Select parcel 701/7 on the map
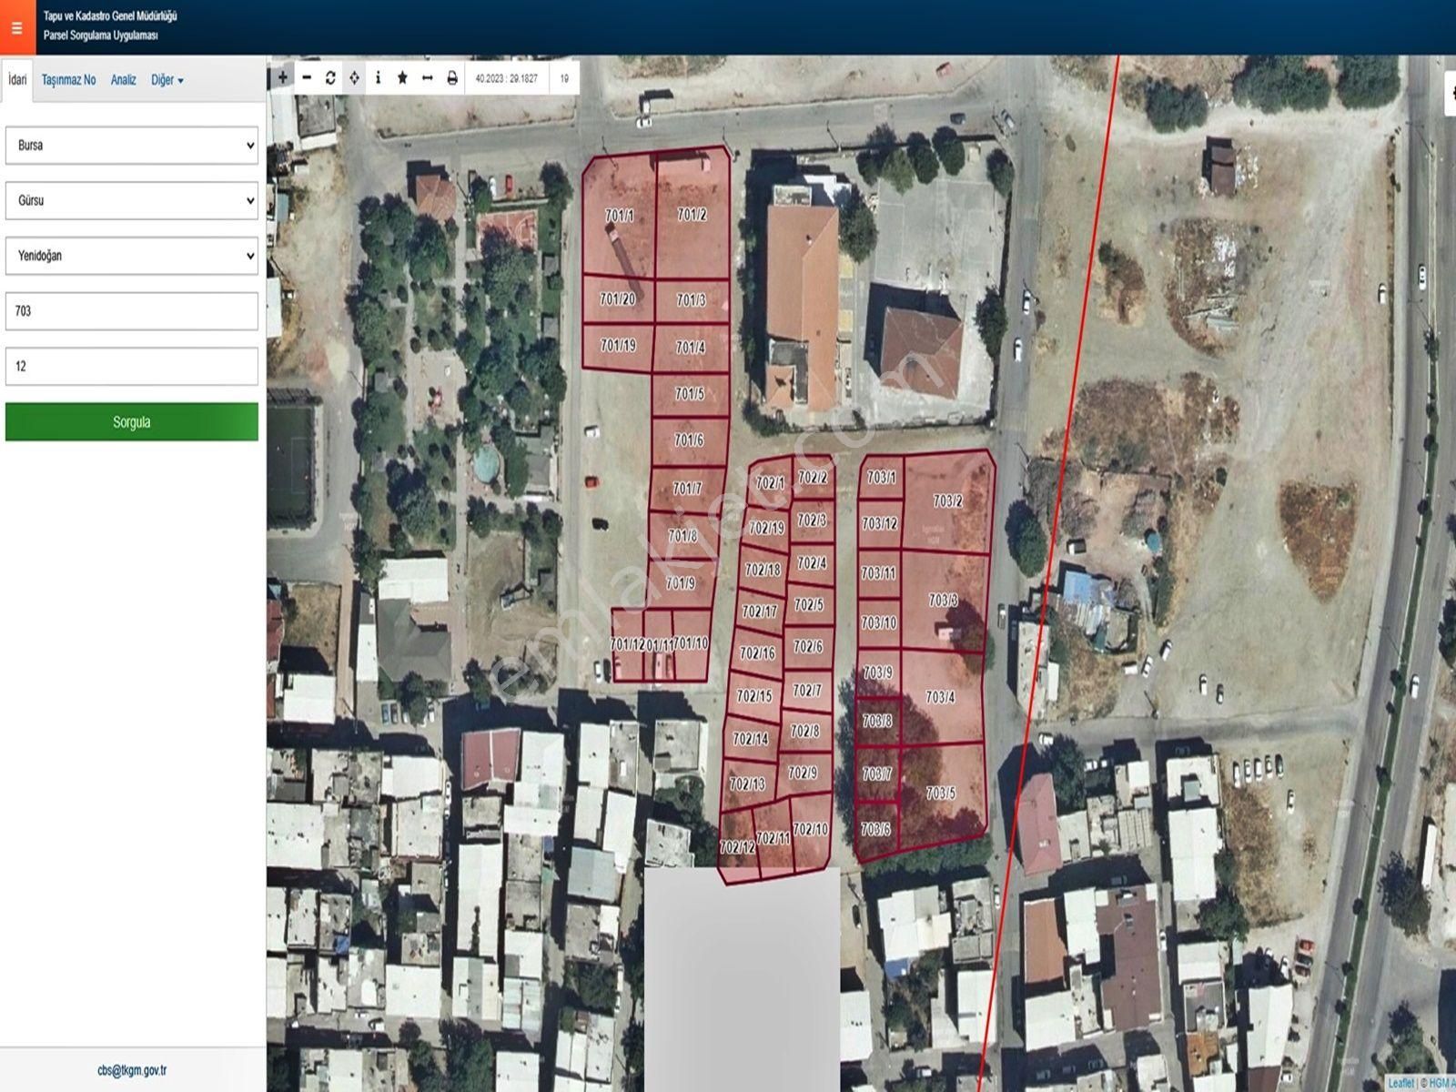Image resolution: width=1456 pixels, height=1092 pixels. (687, 489)
